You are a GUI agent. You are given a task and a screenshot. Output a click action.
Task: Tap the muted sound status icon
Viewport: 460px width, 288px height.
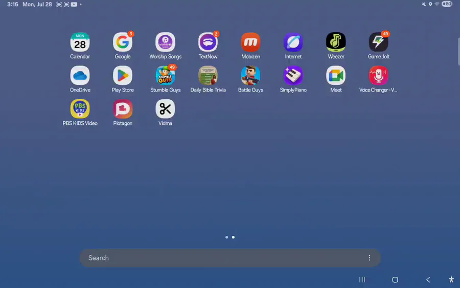pos(424,4)
